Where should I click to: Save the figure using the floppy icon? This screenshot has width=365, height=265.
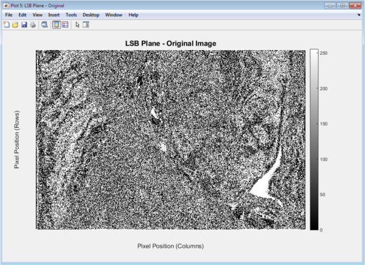coord(24,24)
